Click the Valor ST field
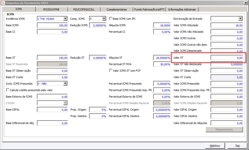 tap(227, 58)
